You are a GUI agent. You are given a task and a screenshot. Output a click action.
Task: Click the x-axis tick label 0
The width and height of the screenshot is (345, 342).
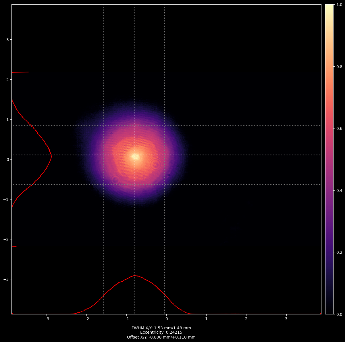[x=166, y=319]
